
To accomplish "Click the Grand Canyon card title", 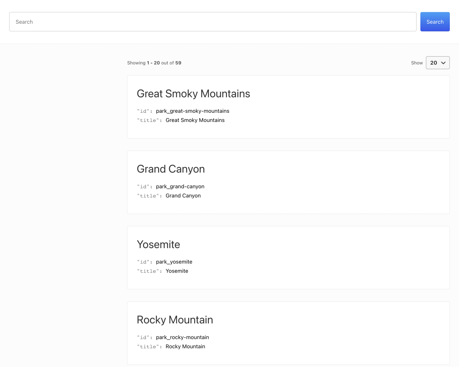I will (171, 169).
